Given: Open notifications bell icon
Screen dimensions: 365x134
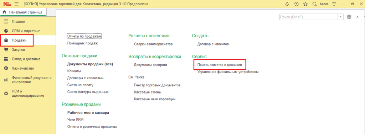Looking at the screenshot, I should click(x=287, y=4).
